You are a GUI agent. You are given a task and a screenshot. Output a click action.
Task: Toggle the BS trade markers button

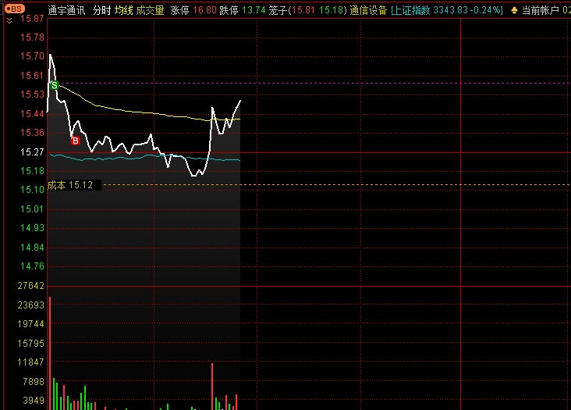coord(15,9)
